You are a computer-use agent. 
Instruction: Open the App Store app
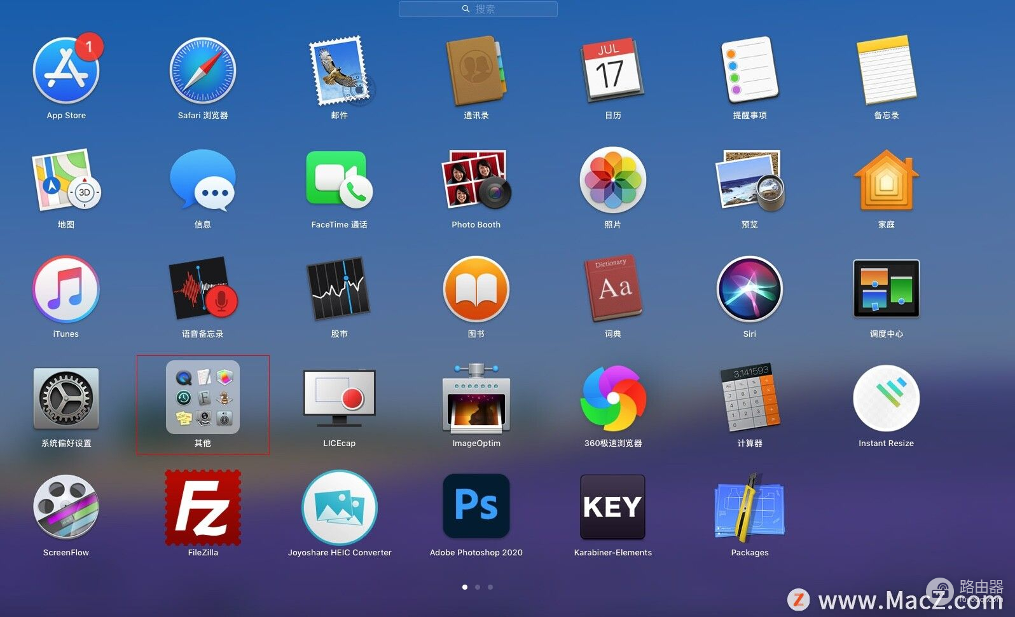[x=66, y=71]
